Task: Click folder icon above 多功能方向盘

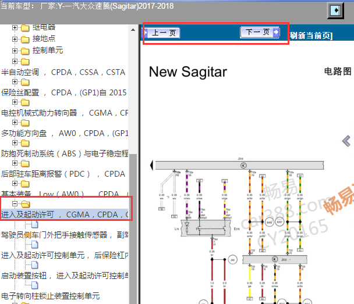Action: 25,123
